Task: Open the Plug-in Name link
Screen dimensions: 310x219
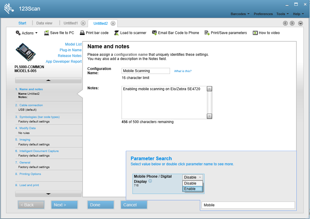Action: pos(70,50)
